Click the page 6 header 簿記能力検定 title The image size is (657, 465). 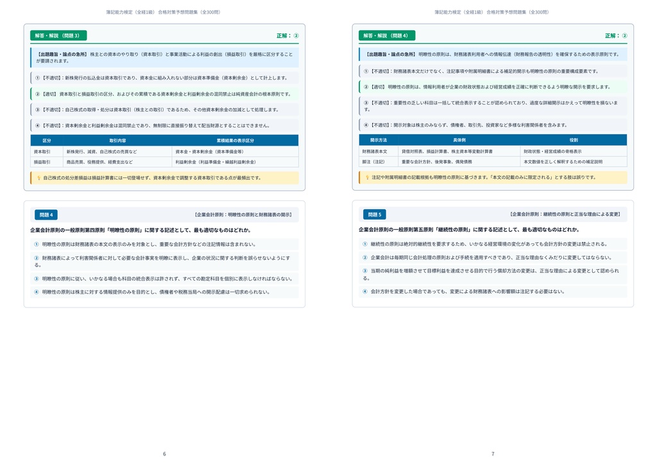[164, 12]
